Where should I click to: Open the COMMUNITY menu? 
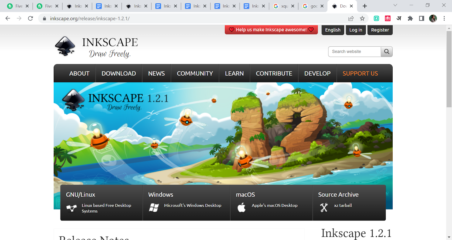coord(195,73)
